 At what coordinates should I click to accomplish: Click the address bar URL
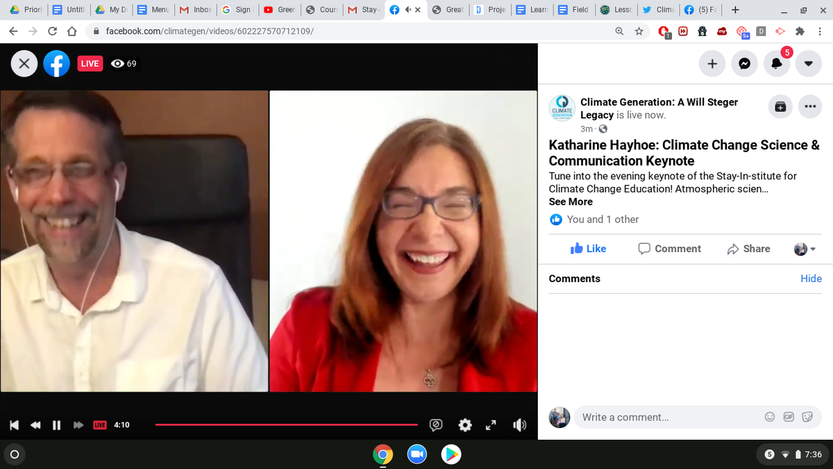pyautogui.click(x=209, y=31)
